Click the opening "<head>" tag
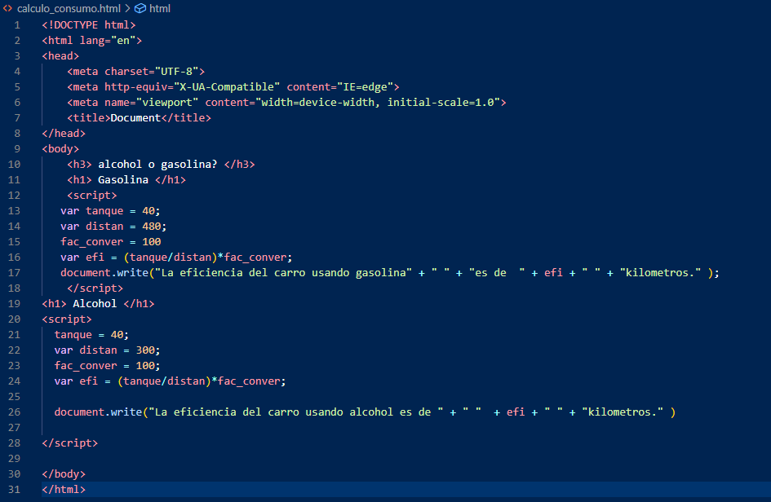The height and width of the screenshot is (502, 771). 60,56
